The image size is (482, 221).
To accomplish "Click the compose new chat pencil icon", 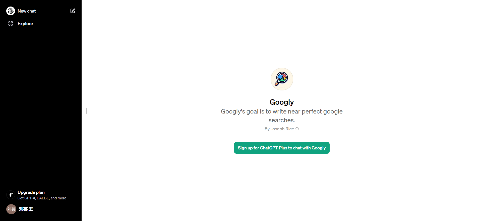I will [x=73, y=11].
